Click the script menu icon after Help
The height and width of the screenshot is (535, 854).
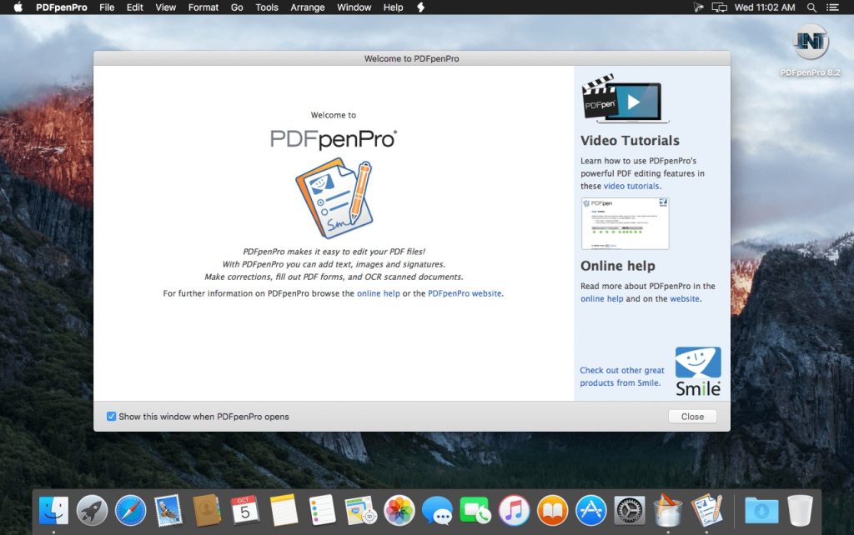420,7
